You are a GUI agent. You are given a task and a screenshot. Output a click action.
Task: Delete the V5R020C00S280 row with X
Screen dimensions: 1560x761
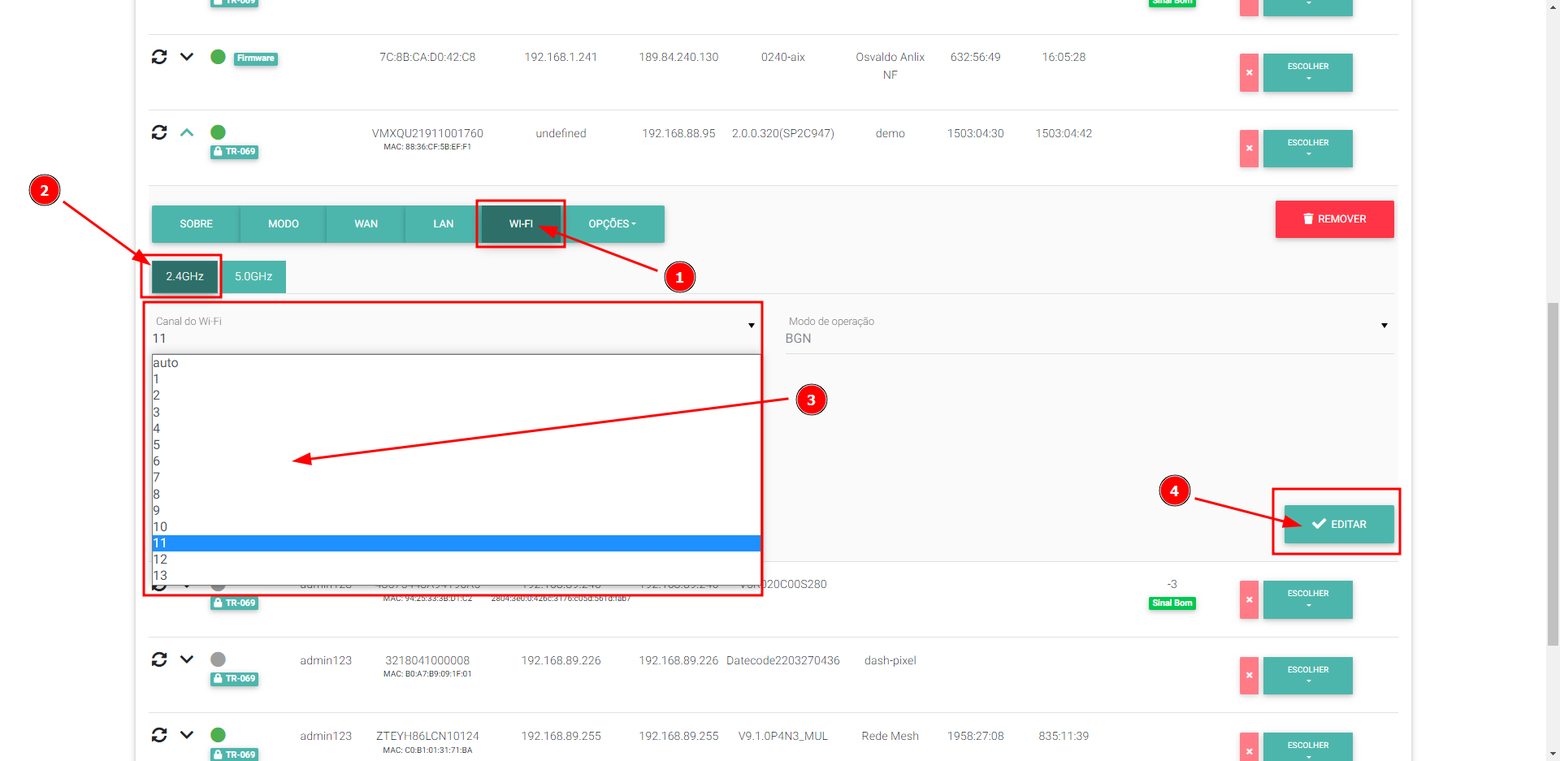tap(1249, 599)
